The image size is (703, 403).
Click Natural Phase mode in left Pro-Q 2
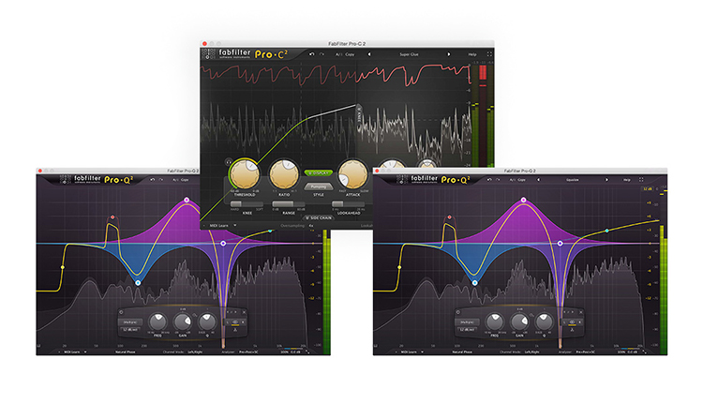(x=125, y=352)
